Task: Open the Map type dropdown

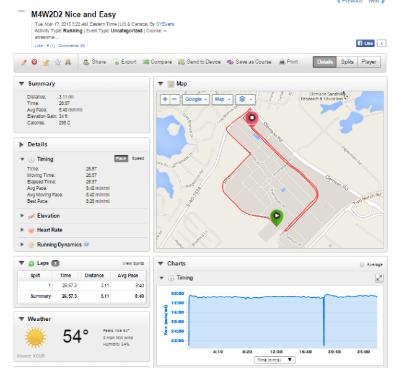Action: coord(222,99)
